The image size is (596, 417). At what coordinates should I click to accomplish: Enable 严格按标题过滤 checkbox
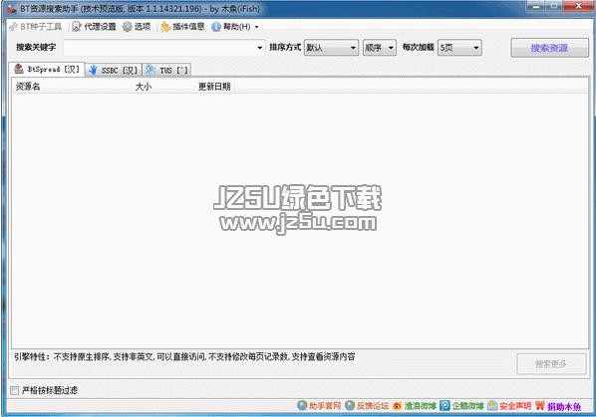[14, 390]
